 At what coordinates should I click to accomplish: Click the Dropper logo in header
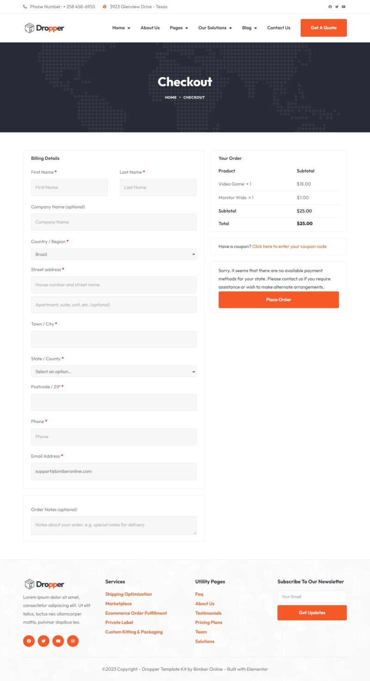click(44, 28)
